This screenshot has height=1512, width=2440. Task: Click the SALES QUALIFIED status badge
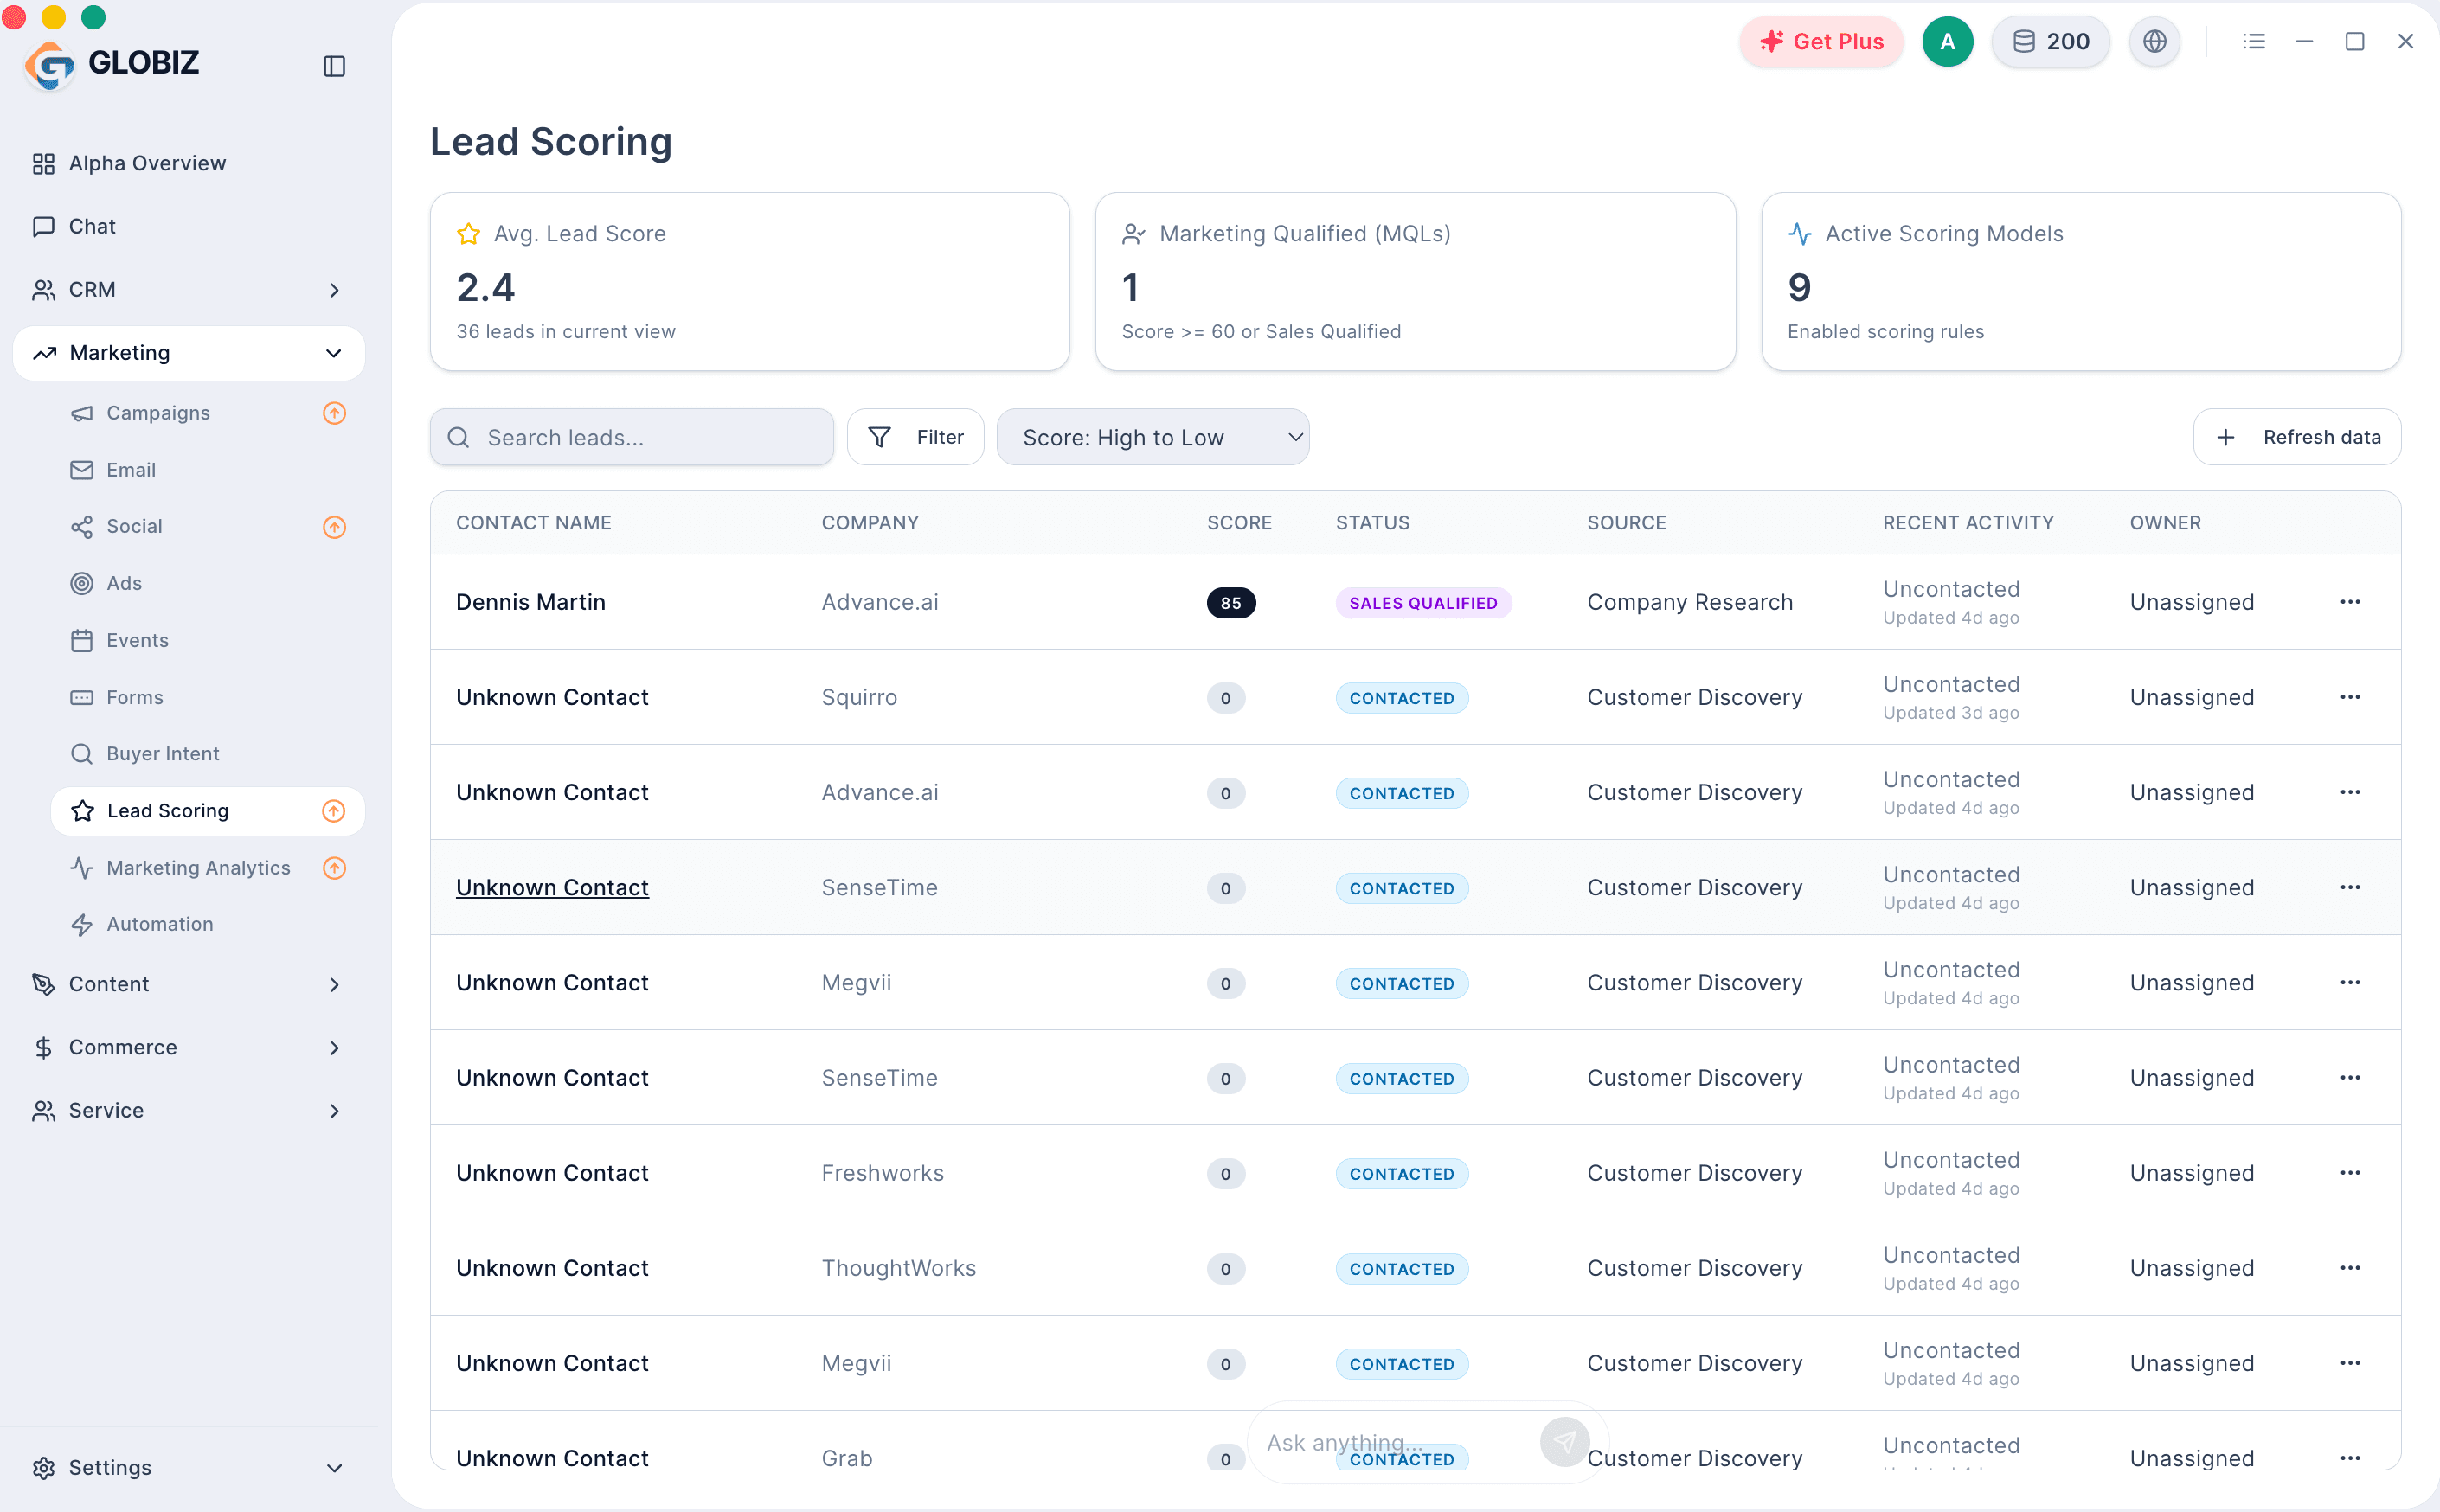click(x=1423, y=603)
